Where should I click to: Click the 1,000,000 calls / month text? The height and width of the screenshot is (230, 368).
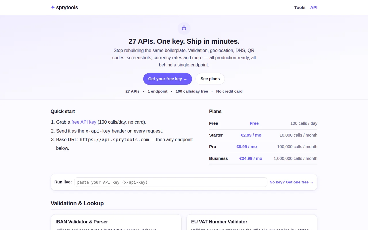coord(296,158)
